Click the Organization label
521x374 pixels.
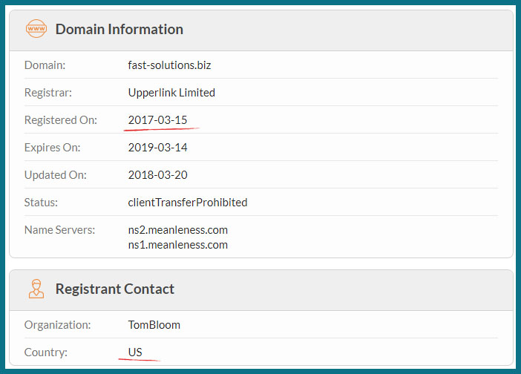pyautogui.click(x=57, y=325)
